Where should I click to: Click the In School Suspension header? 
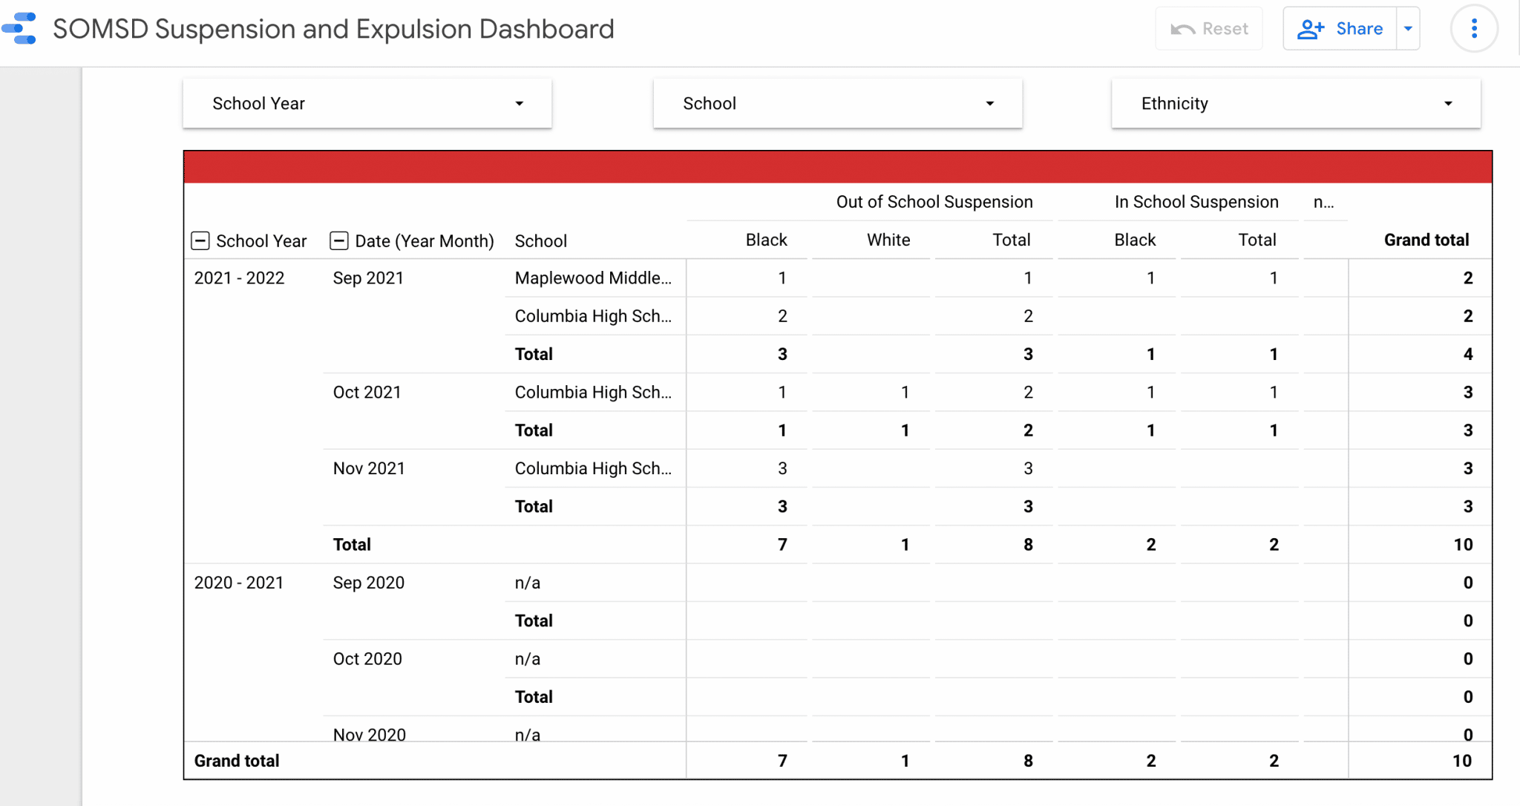[x=1196, y=202]
